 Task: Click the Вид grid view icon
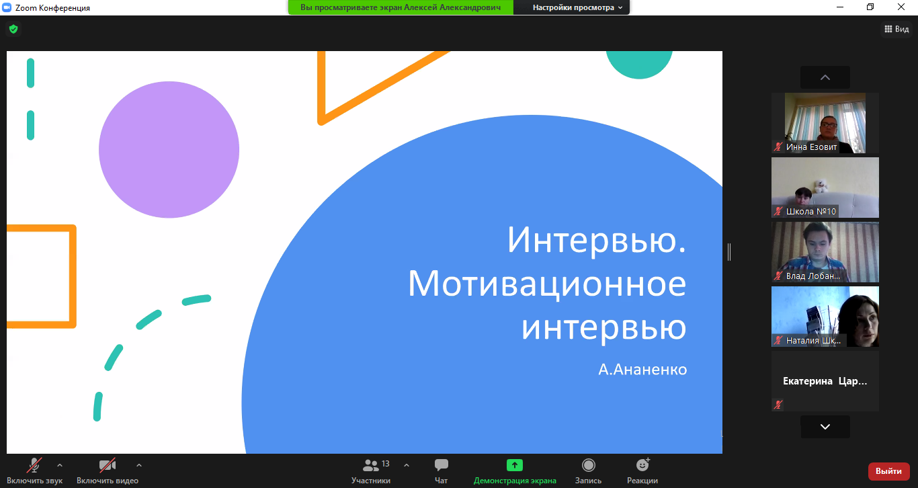pos(896,29)
